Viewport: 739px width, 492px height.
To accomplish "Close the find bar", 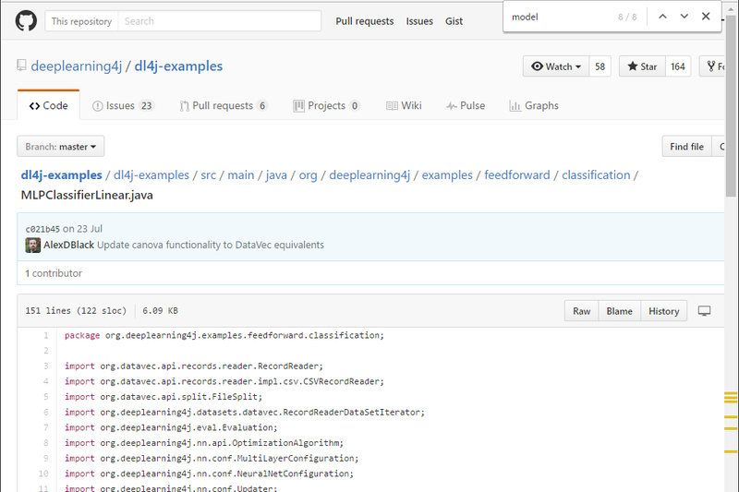I will pos(706,17).
